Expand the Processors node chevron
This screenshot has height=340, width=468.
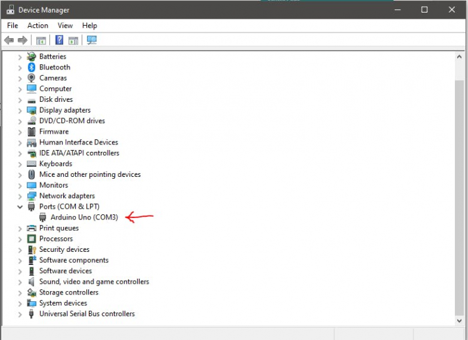[x=20, y=239]
